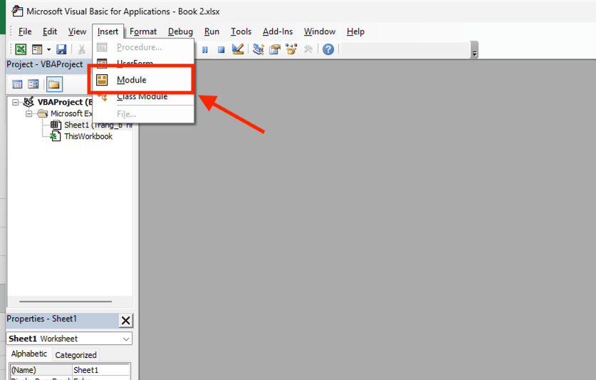Choose Module from the Insert menu
The image size is (596, 380).
[x=143, y=80]
